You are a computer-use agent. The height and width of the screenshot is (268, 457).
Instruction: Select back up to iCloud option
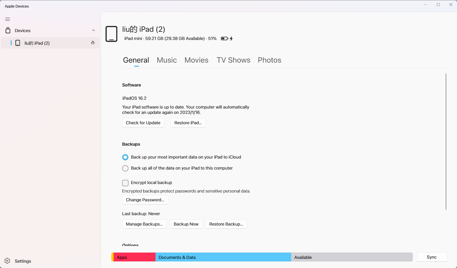tap(125, 157)
